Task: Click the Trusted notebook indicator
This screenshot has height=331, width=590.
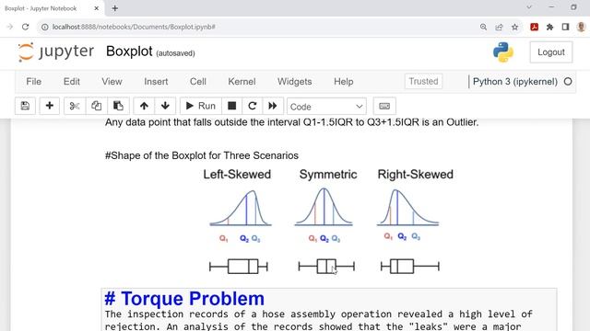Action: (423, 82)
